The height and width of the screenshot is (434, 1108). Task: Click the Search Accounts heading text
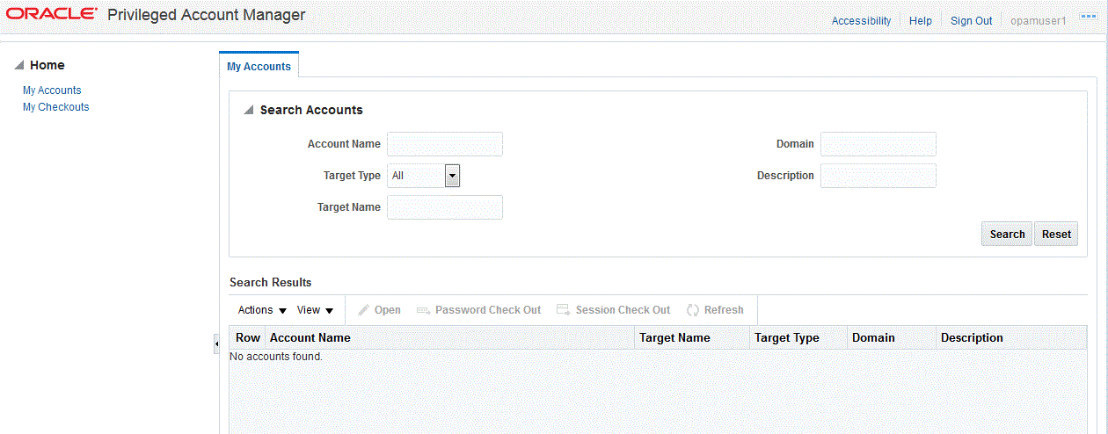[311, 110]
